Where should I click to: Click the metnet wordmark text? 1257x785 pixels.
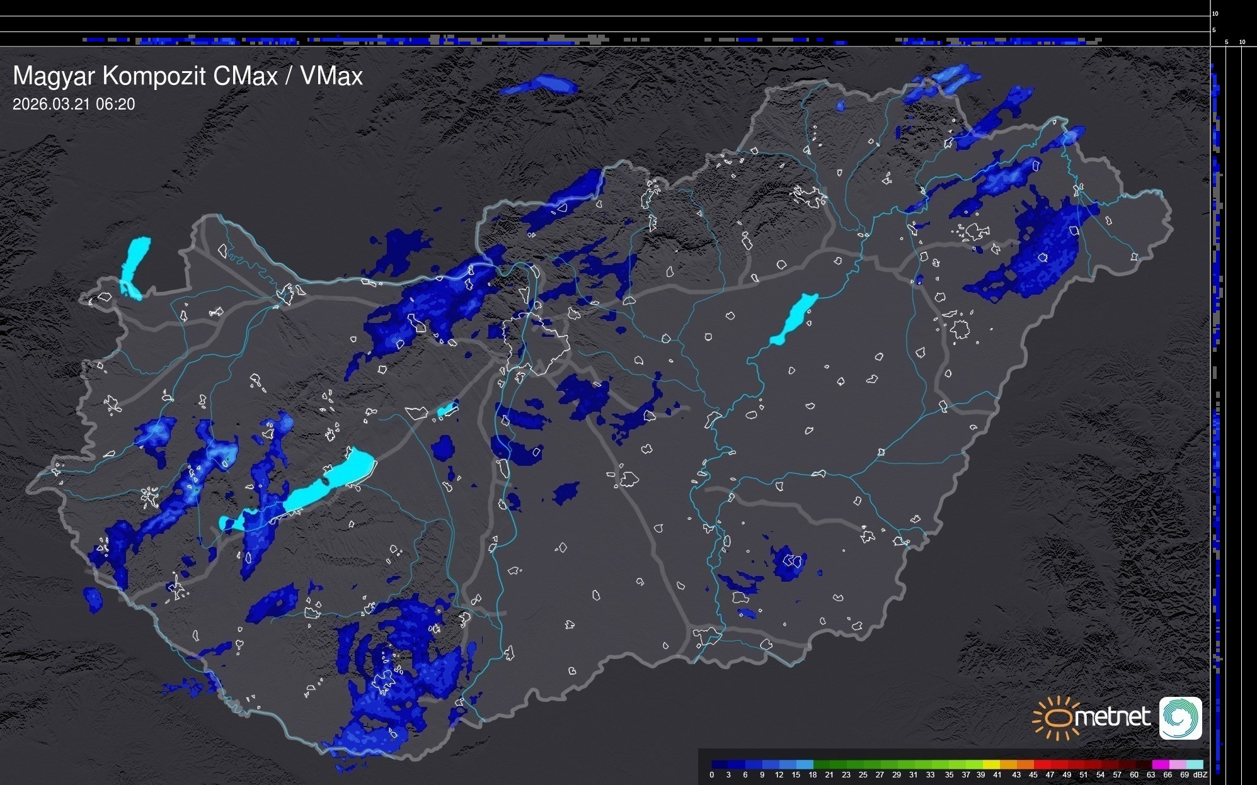click(x=1113, y=717)
